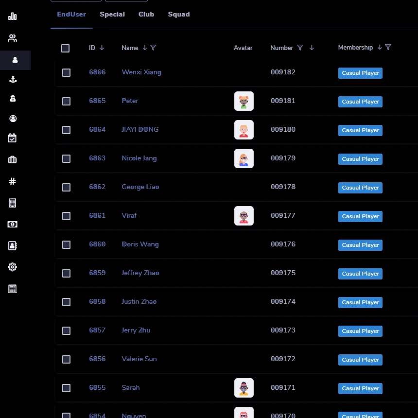Switch to the Club tab
Screen dimensions: 418x418
coord(146,14)
